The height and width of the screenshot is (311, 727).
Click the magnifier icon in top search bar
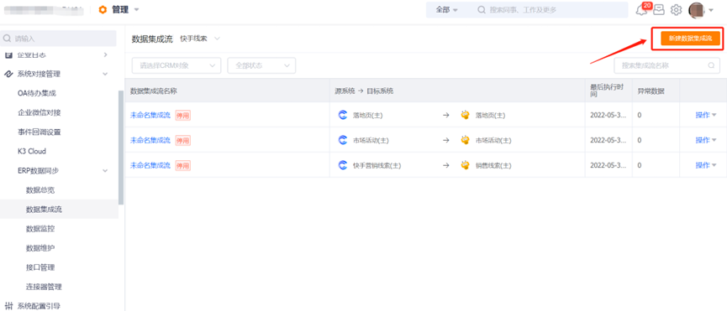(482, 10)
